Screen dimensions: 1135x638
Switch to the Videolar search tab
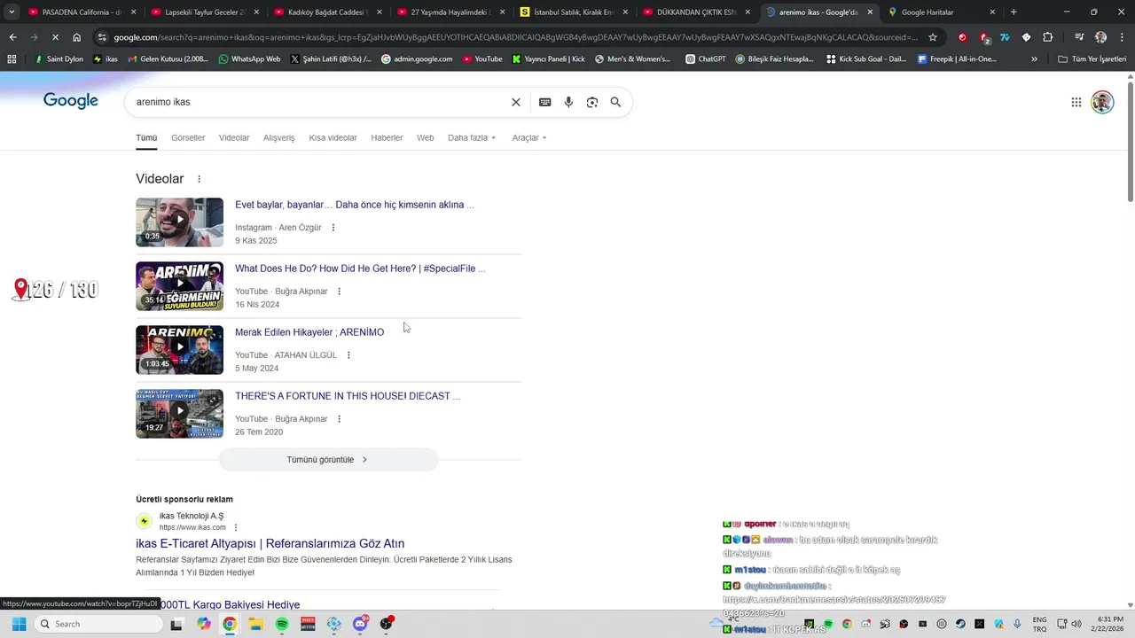234,137
